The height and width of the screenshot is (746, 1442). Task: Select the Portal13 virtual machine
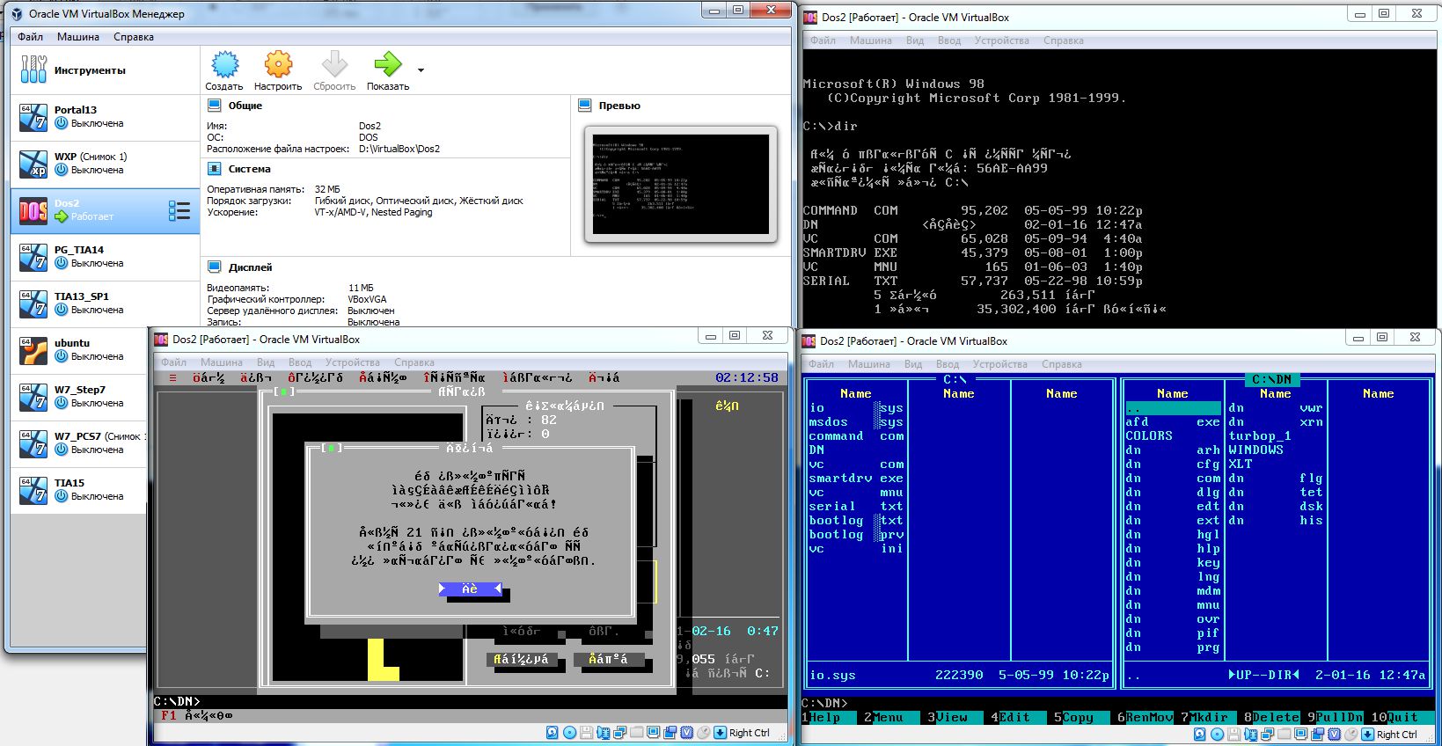[106, 117]
